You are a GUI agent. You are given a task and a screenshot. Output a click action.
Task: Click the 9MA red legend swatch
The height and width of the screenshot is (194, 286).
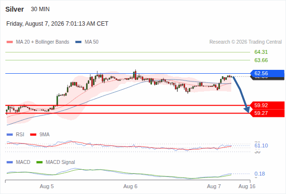(33, 135)
